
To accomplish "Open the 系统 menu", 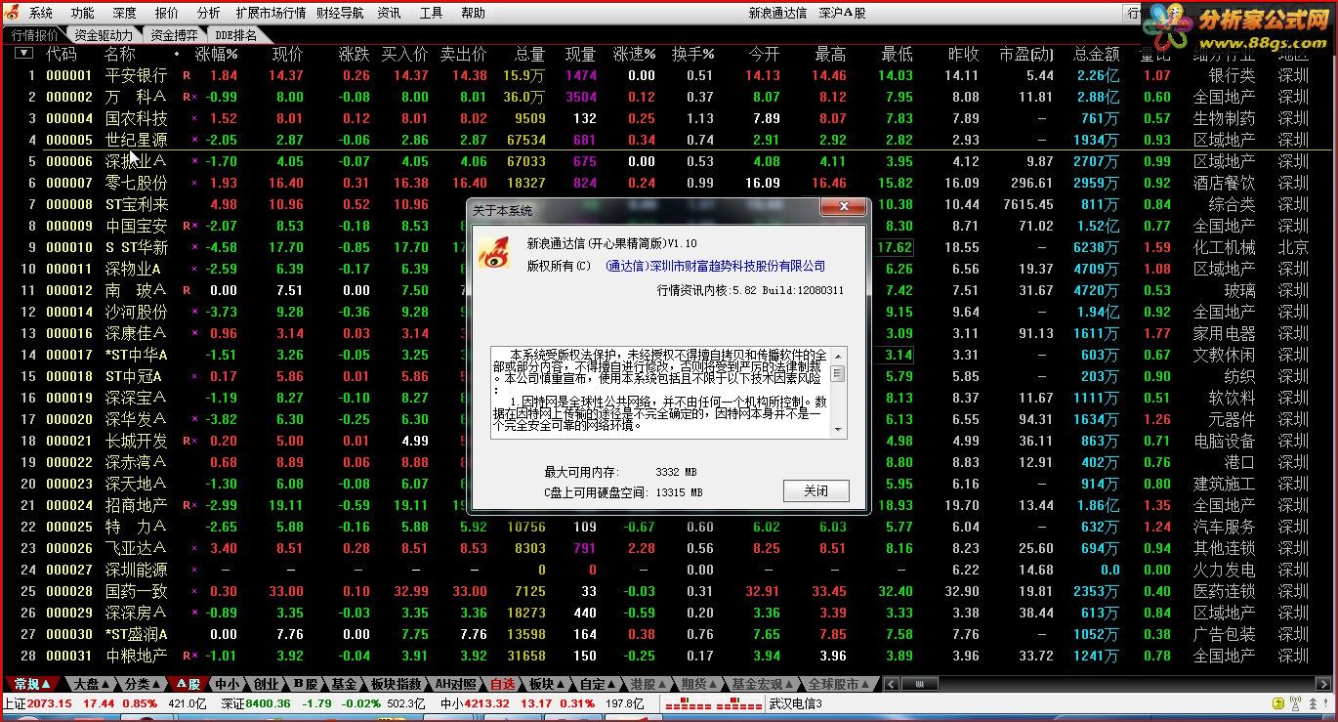I will point(41,14).
